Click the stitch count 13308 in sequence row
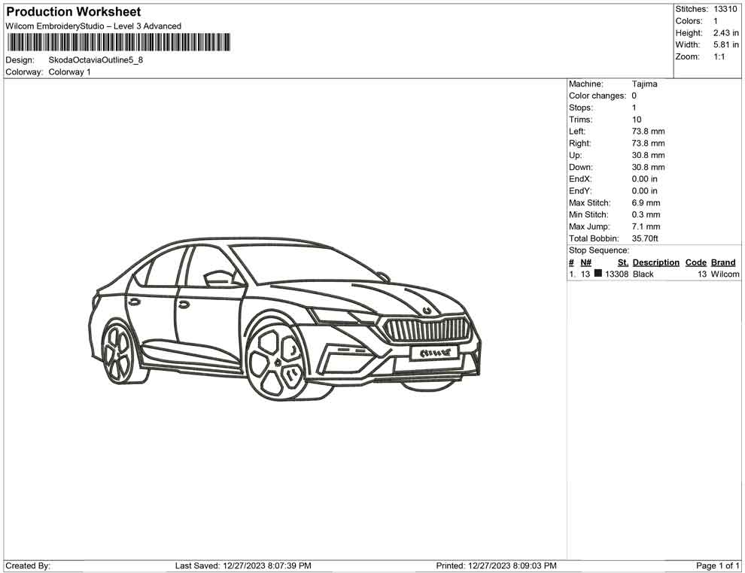 [617, 274]
